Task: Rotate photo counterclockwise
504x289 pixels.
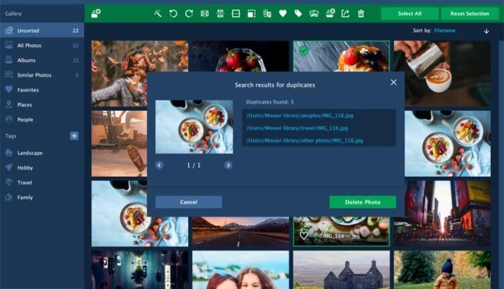Action: (x=173, y=13)
